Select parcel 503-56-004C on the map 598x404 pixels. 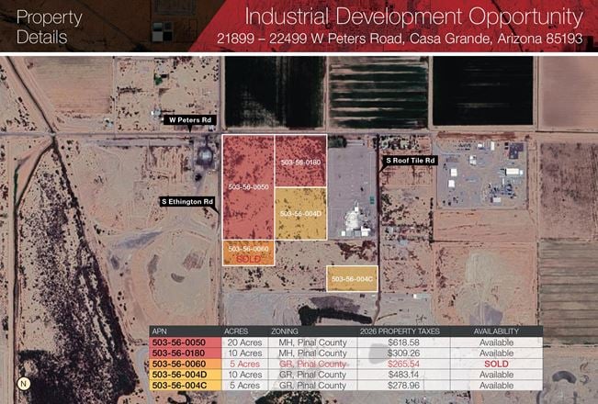click(352, 279)
